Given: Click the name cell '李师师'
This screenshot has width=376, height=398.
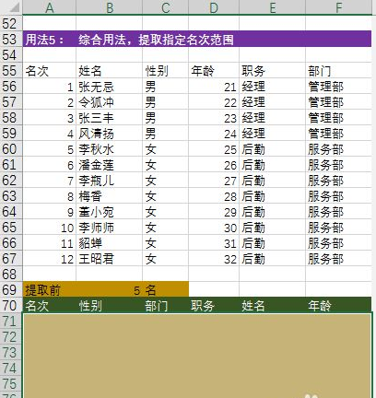Looking at the screenshot, I should click(x=110, y=227).
